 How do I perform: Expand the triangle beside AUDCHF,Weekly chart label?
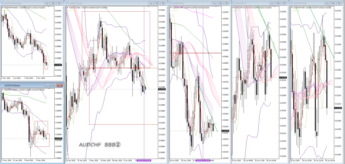pyautogui.click(x=3, y=90)
